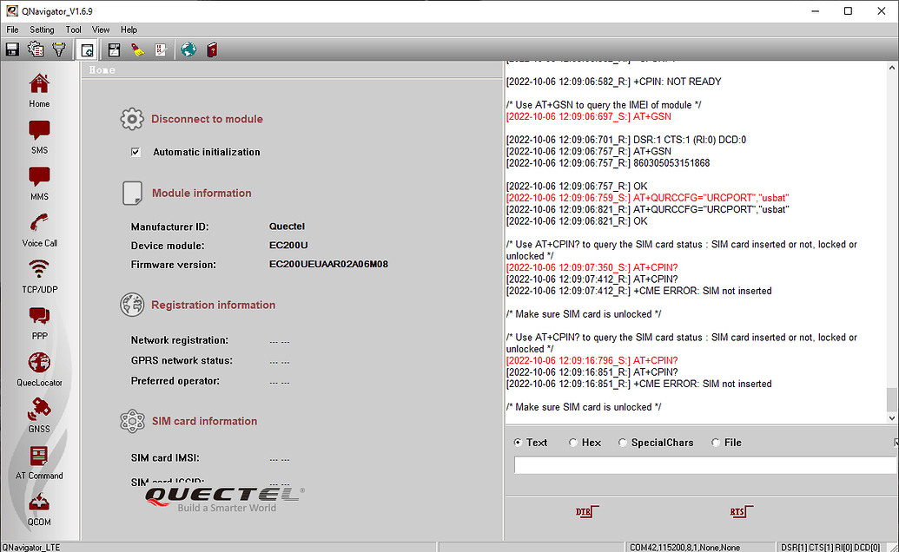Screen dimensions: 899x552
Task: Open the SMS panel in sidebar
Action: point(39,139)
